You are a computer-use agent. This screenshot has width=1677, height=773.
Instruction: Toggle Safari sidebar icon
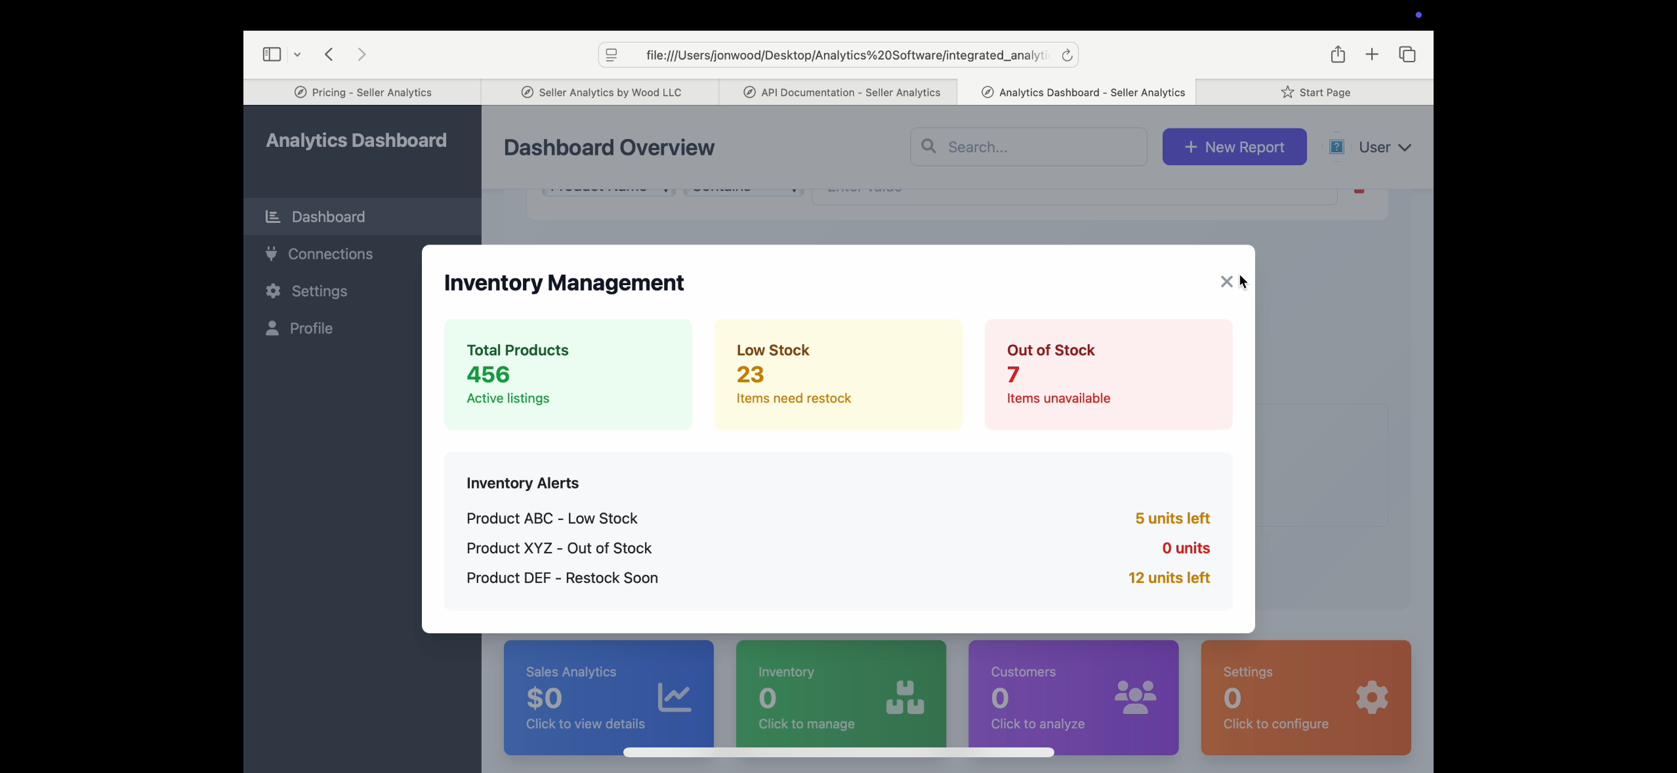point(272,54)
